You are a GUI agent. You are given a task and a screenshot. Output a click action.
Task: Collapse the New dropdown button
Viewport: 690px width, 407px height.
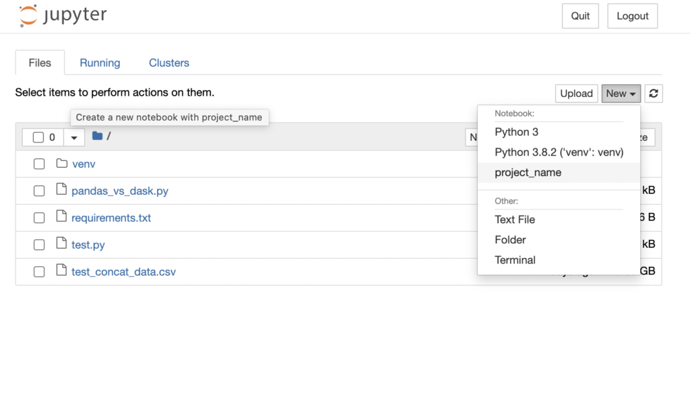click(x=621, y=94)
